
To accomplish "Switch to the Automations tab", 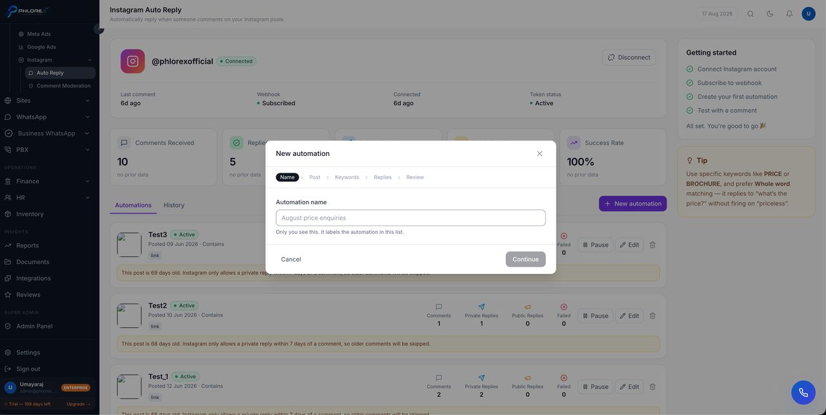I will (x=133, y=205).
